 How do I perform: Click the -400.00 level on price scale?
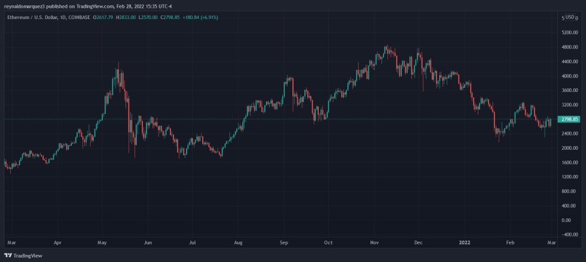pos(570,235)
